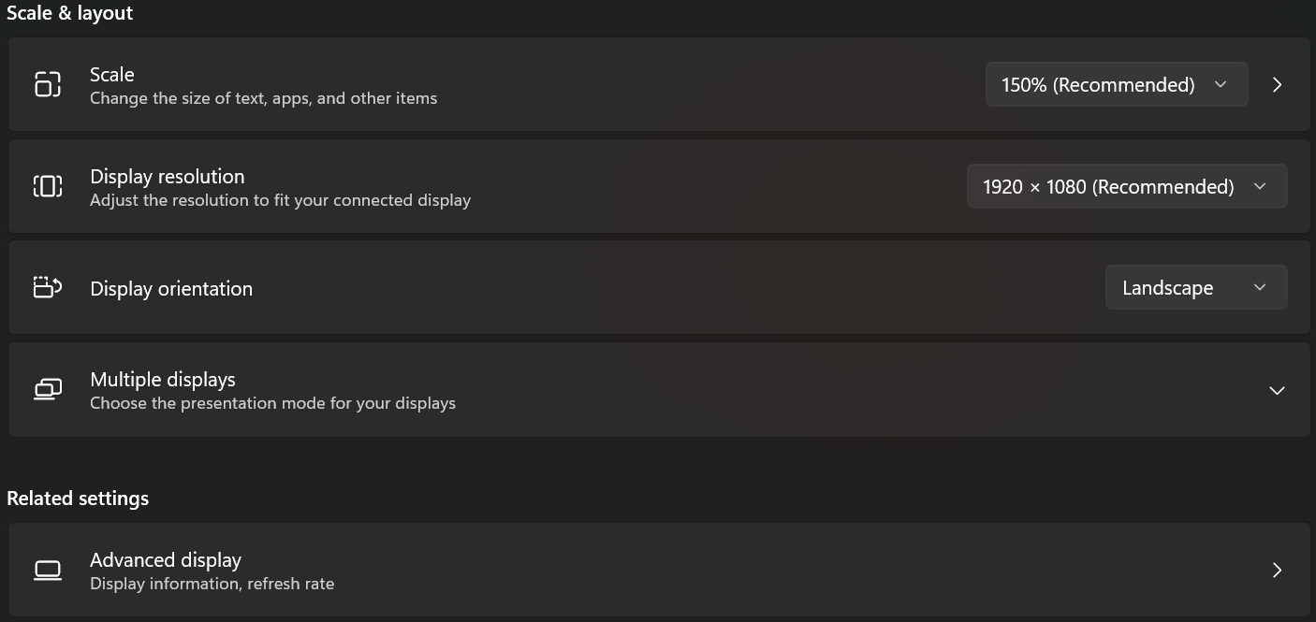
Task: Expand the Multiple displays section
Action: click(1277, 390)
